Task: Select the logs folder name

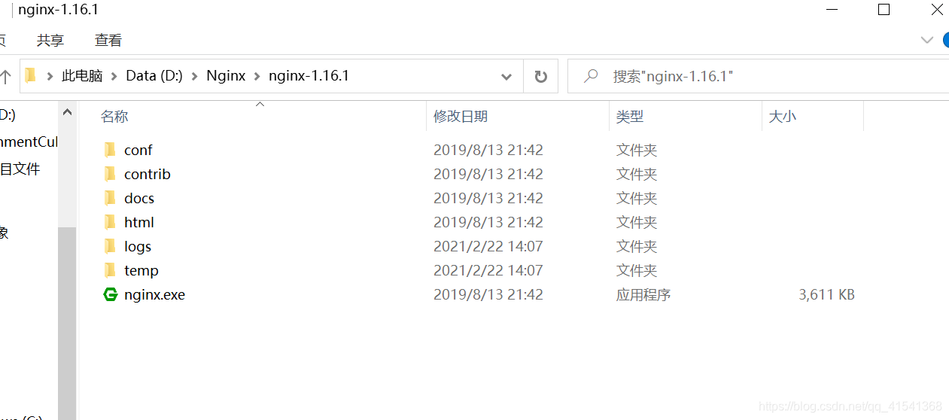Action: click(x=138, y=246)
